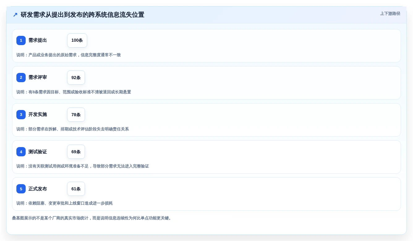Click step number 2 badge
The height and width of the screenshot is (241, 413).
pyautogui.click(x=21, y=78)
